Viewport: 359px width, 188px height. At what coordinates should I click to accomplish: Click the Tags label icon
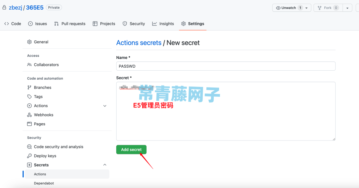pyautogui.click(x=29, y=96)
